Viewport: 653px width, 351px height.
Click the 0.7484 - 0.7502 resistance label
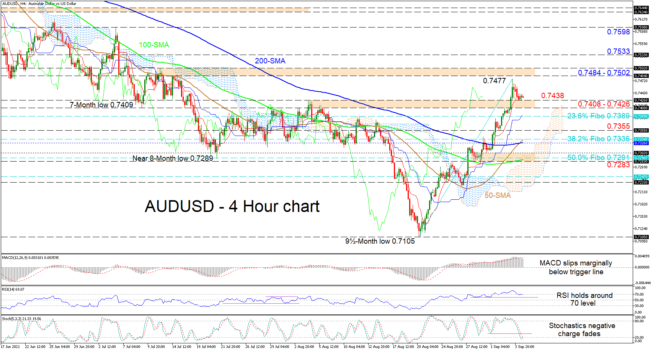[x=604, y=73]
